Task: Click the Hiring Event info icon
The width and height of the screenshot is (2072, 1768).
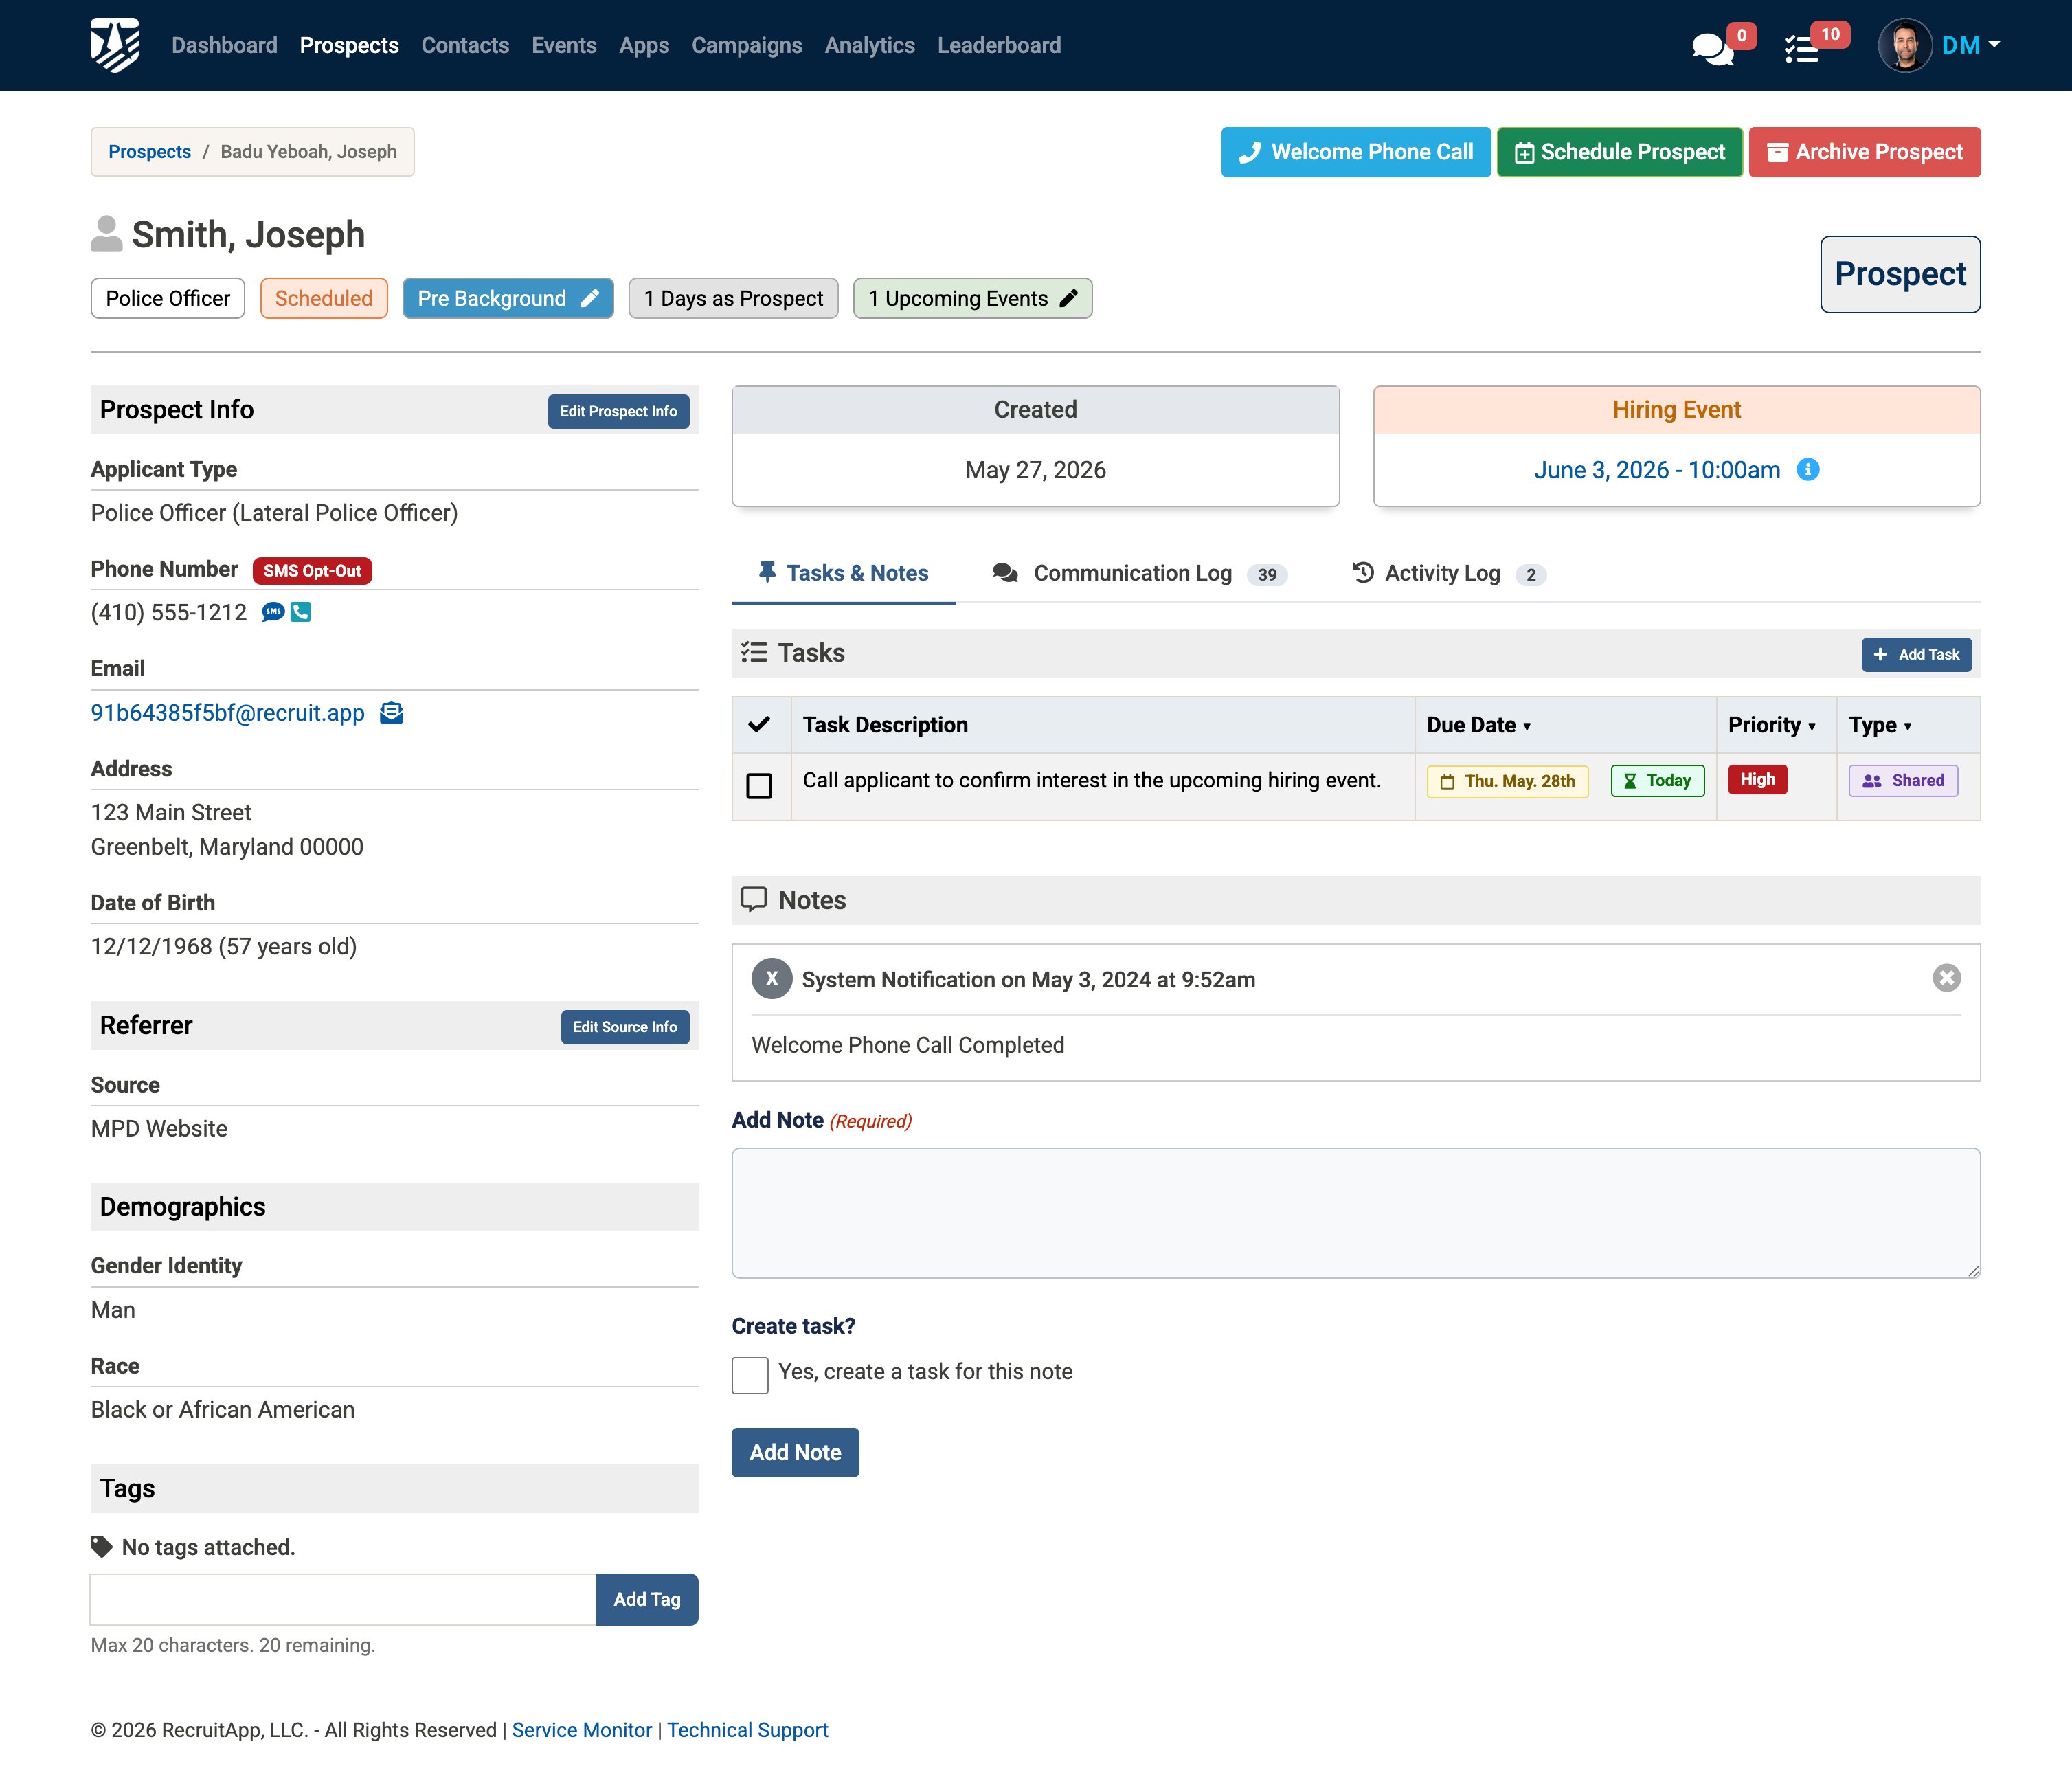Action: pyautogui.click(x=1808, y=469)
